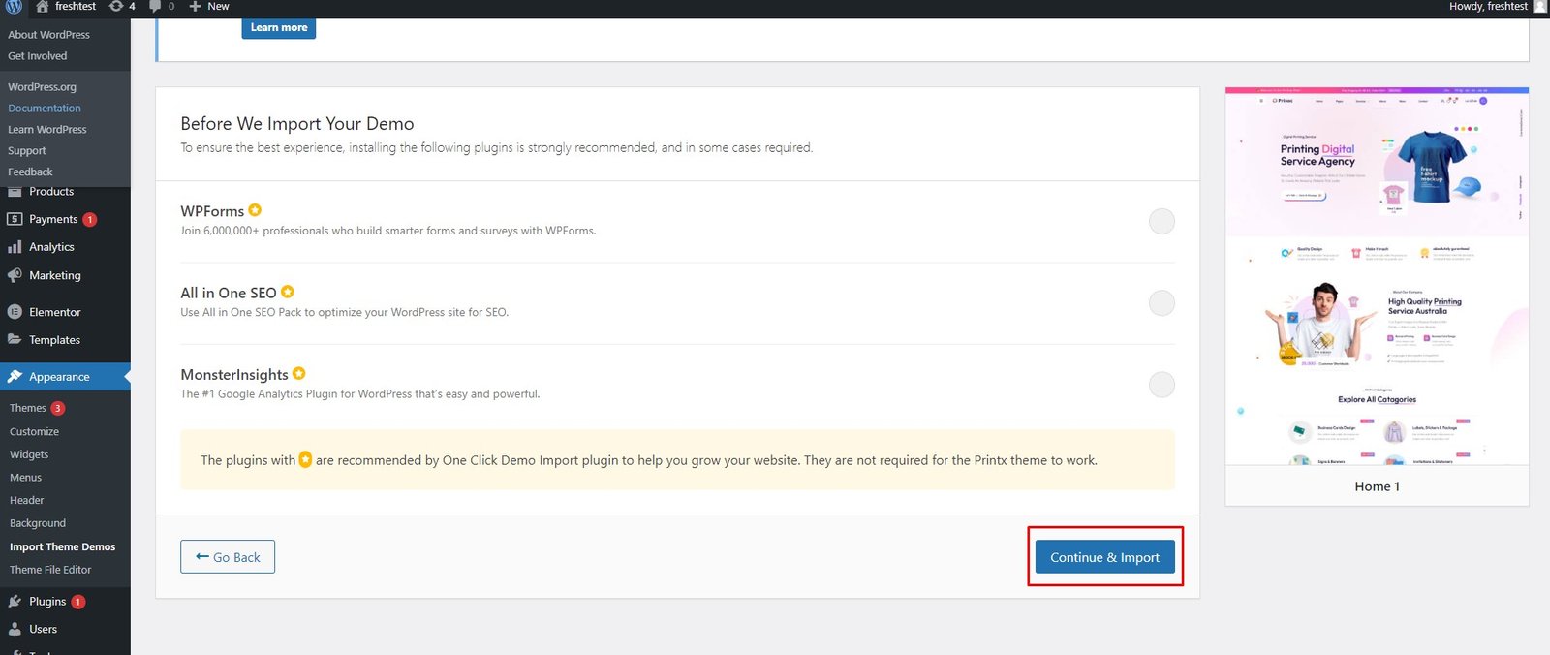Open the updates icon showing 4
The width and height of the screenshot is (1550, 655).
(116, 7)
